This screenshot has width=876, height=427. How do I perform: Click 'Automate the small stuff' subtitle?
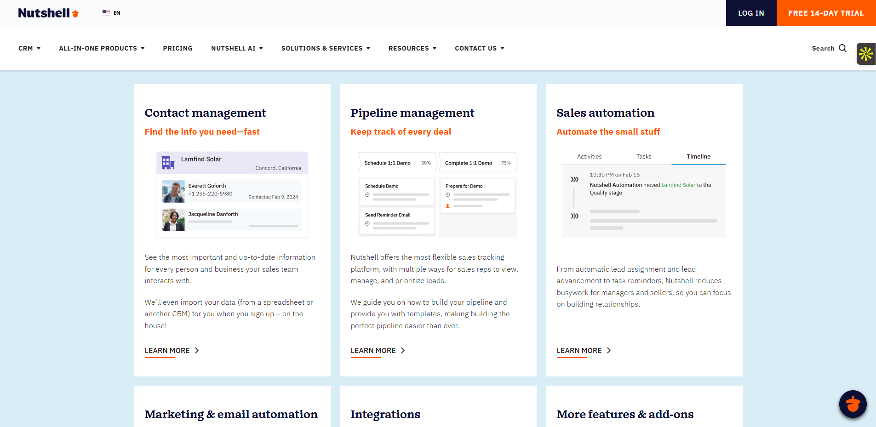pos(608,132)
